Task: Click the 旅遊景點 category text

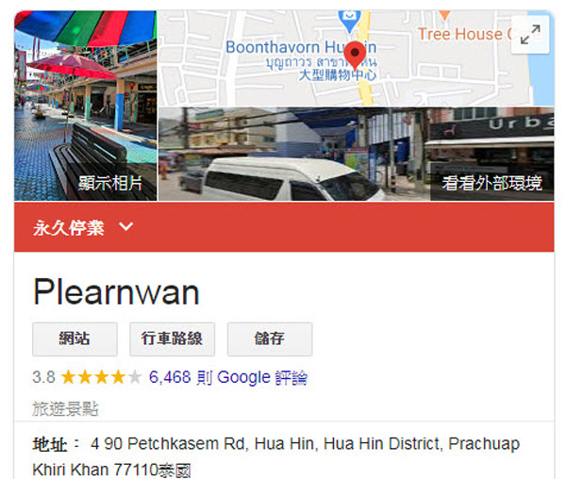Action: point(65,408)
